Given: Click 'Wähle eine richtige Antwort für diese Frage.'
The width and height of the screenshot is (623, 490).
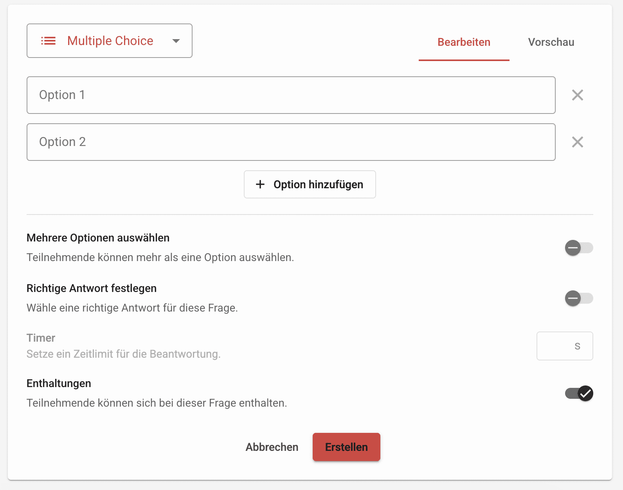Looking at the screenshot, I should 132,308.
